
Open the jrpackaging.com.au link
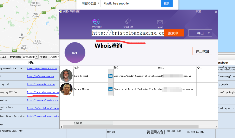pyautogui.click(x=42, y=69)
